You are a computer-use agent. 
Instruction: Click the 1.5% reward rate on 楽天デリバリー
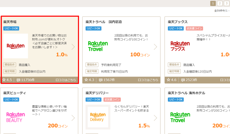click(x=144, y=126)
